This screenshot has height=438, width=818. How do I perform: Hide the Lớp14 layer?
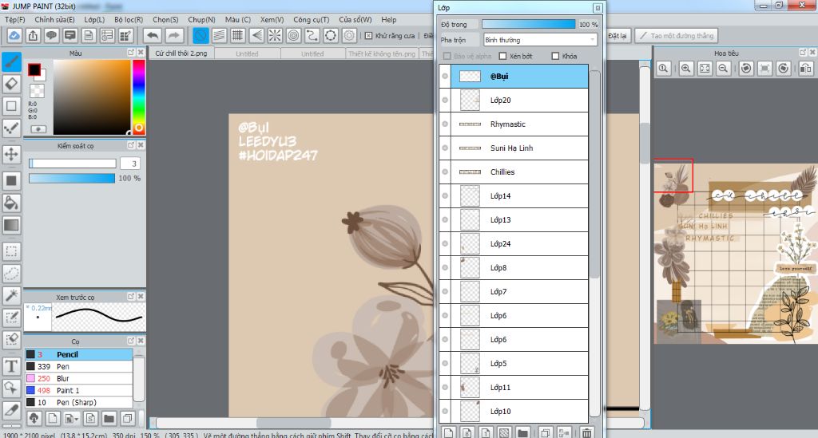tap(445, 195)
